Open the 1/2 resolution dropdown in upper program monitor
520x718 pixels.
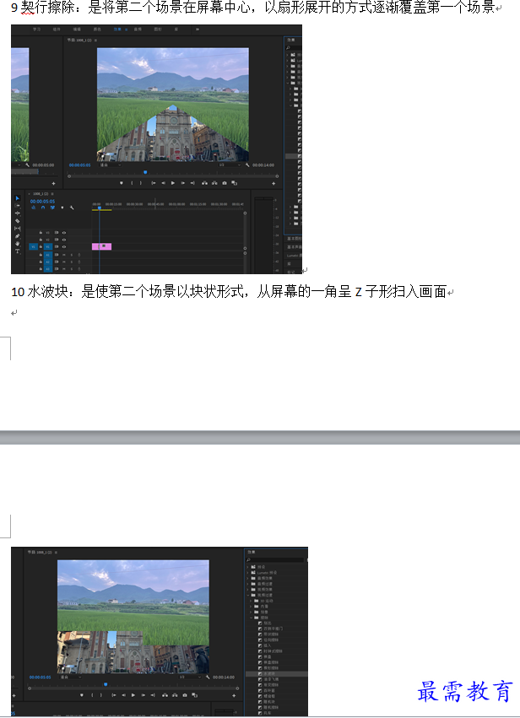pyautogui.click(x=228, y=165)
